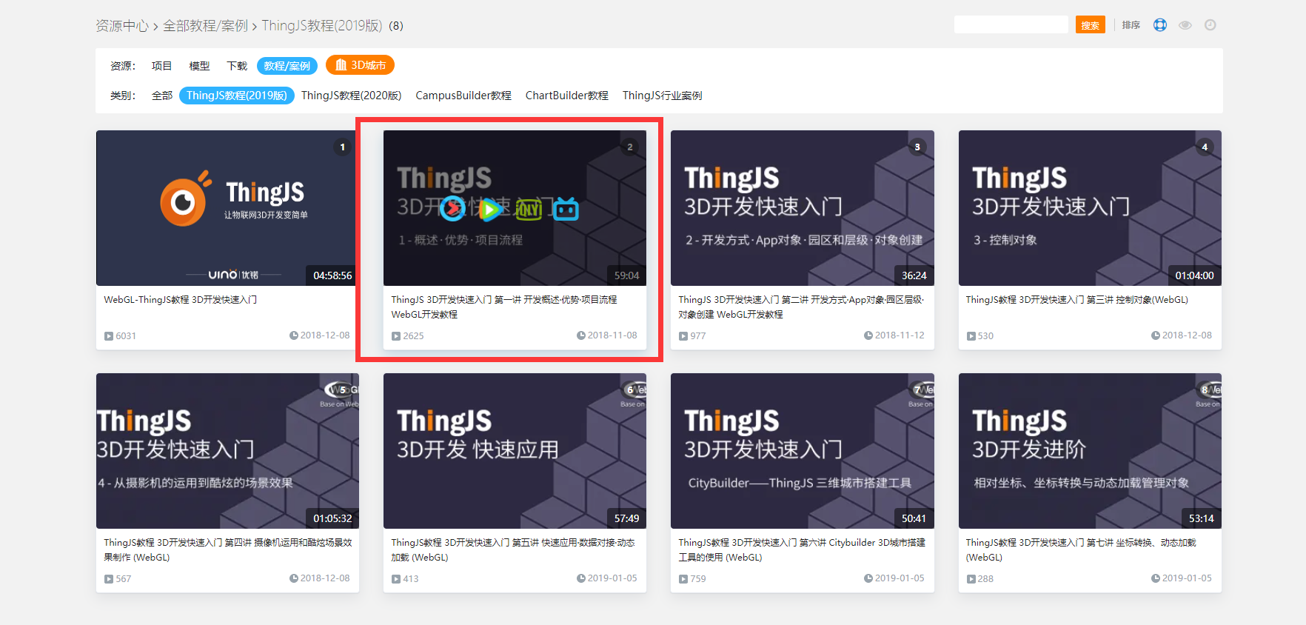
Task: Open title 第三讲 控制对象(WebGL)
Action: [1077, 300]
